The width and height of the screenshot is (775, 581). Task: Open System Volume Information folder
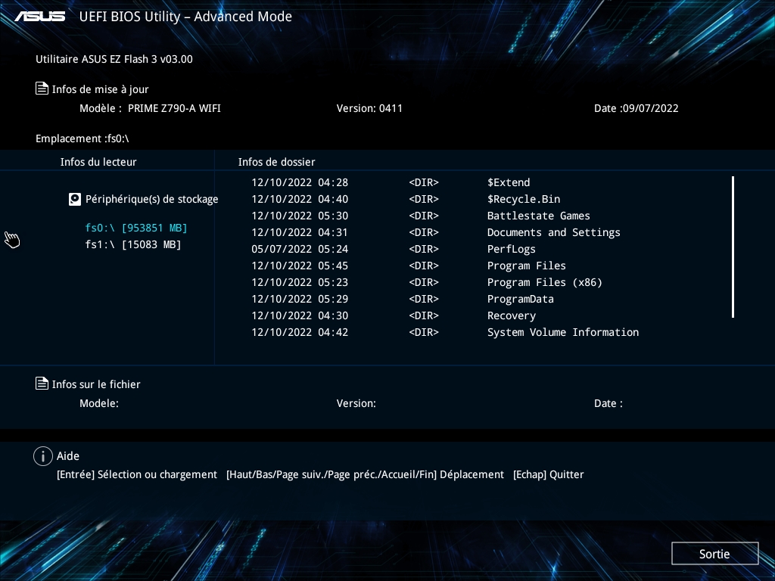(x=562, y=332)
